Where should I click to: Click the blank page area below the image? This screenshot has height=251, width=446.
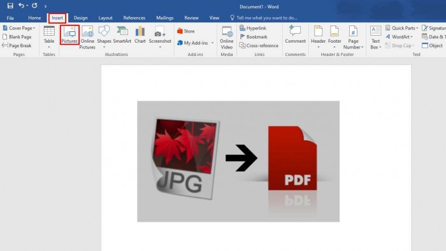[256, 236]
